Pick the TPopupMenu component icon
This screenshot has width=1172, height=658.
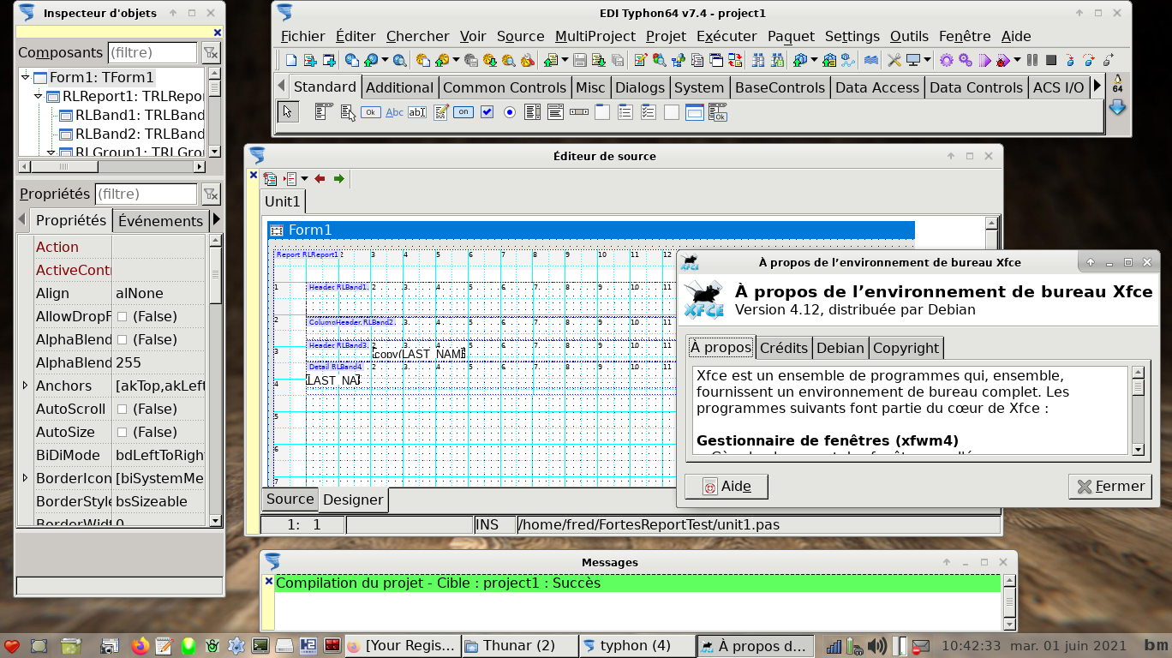click(x=347, y=111)
